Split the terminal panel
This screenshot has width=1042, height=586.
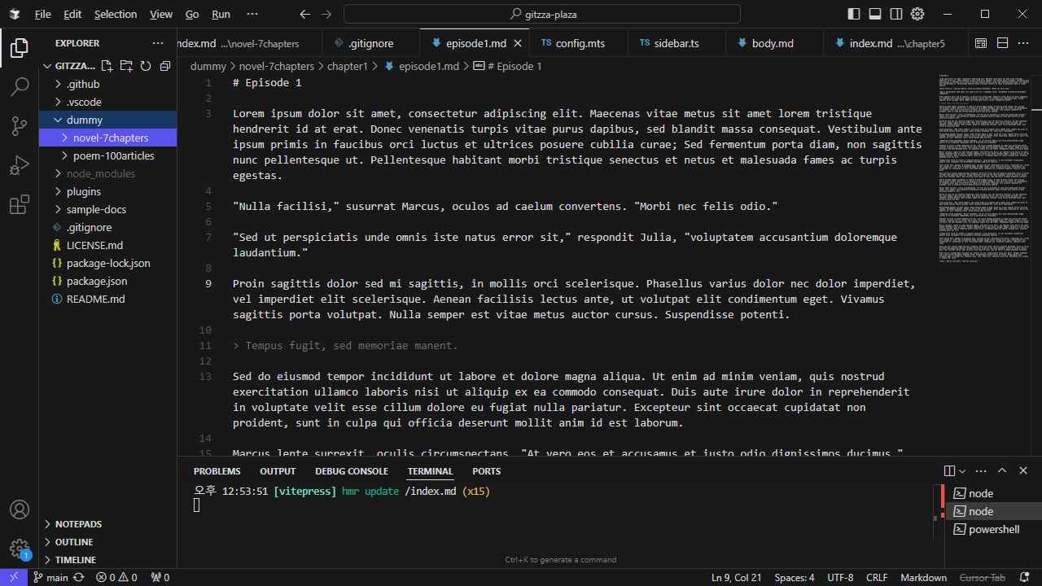coord(949,470)
